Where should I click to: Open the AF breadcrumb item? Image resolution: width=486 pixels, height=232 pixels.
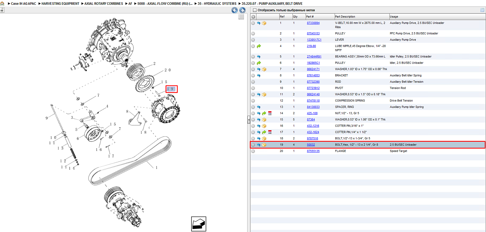pos(130,4)
